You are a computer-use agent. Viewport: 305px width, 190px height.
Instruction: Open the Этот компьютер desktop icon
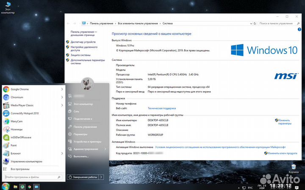8,8
